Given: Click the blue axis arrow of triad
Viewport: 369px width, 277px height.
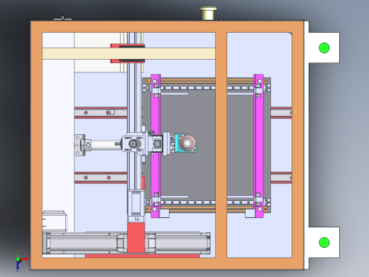Looking at the screenshot, I should tap(18, 266).
